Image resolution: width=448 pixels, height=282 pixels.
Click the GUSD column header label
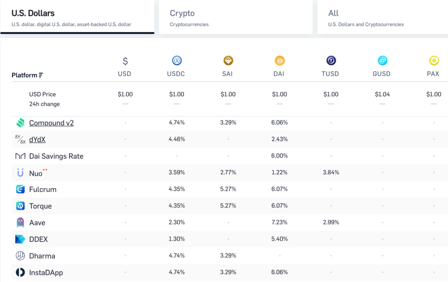click(x=381, y=74)
